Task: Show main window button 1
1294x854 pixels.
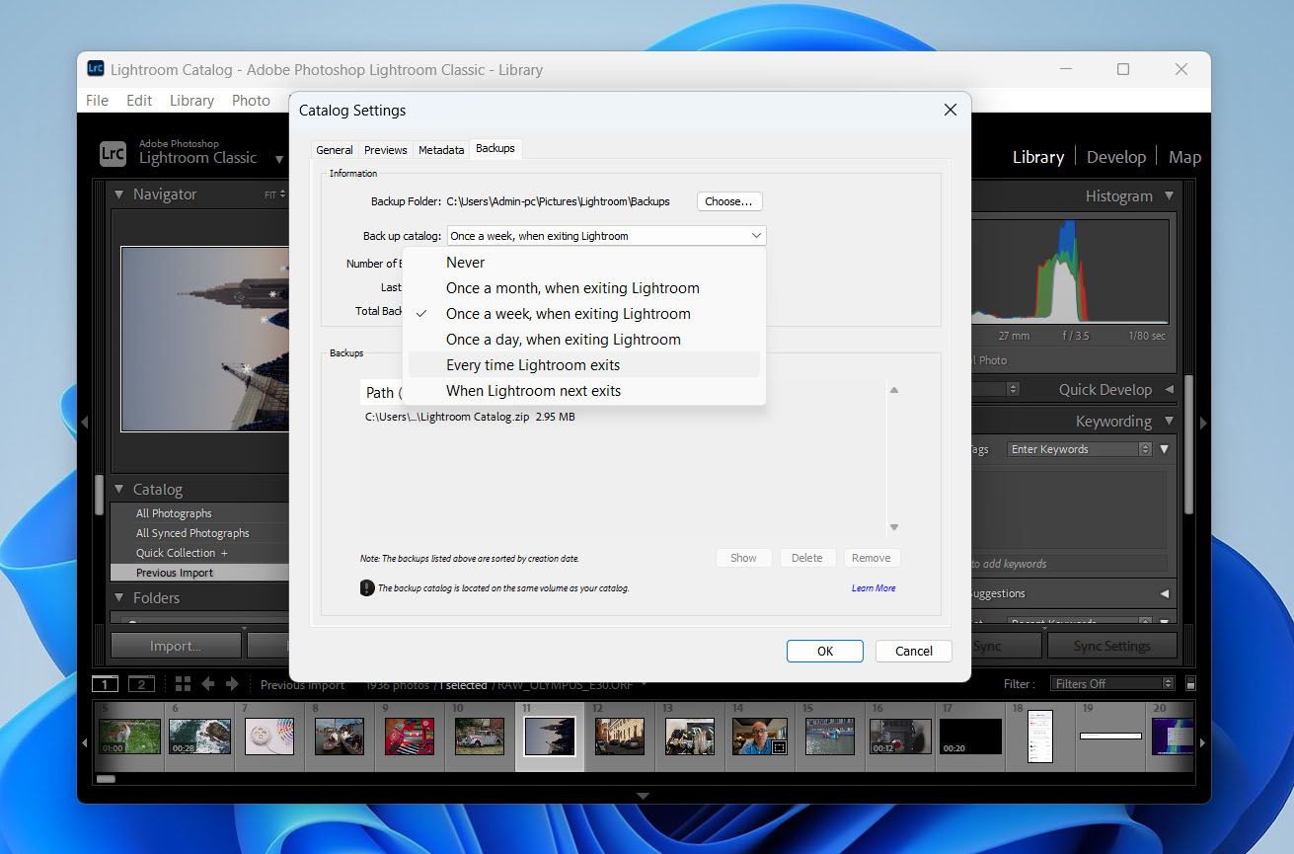Action: point(105,684)
